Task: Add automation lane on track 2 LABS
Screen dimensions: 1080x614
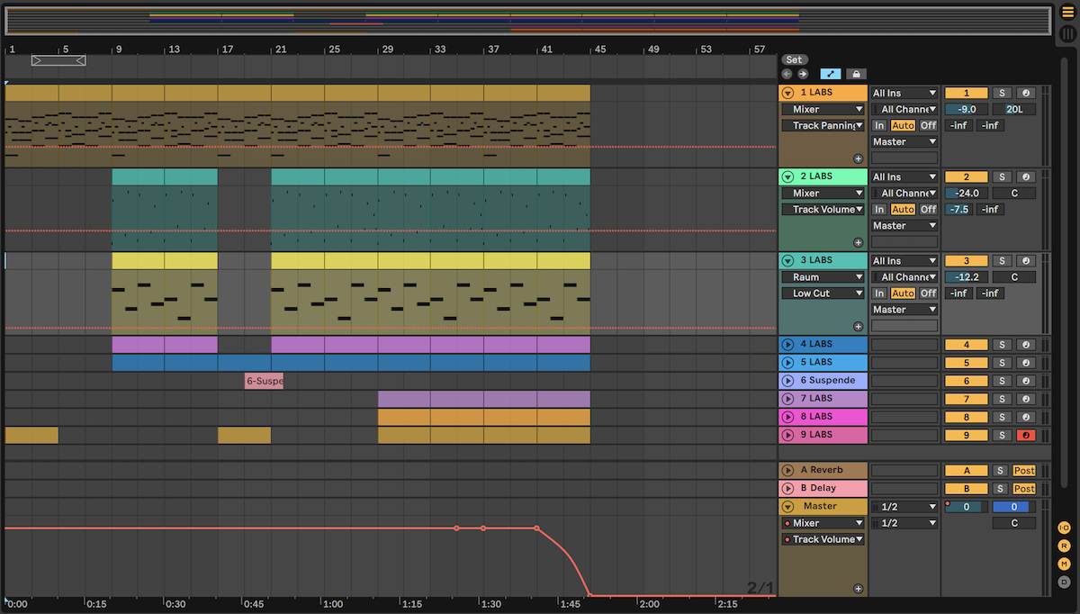Action: tap(858, 242)
